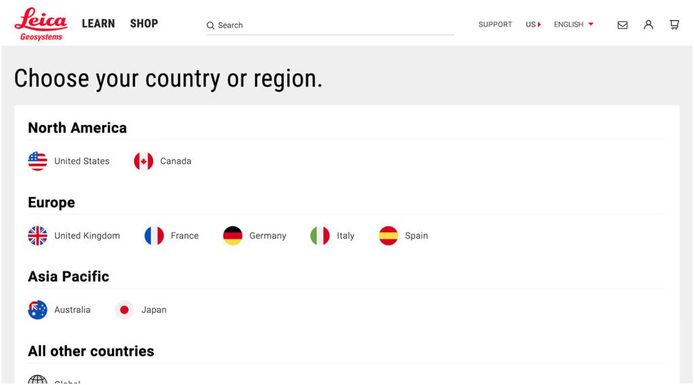Choose the United Kingdom flag icon
The height and width of the screenshot is (385, 694).
38,235
